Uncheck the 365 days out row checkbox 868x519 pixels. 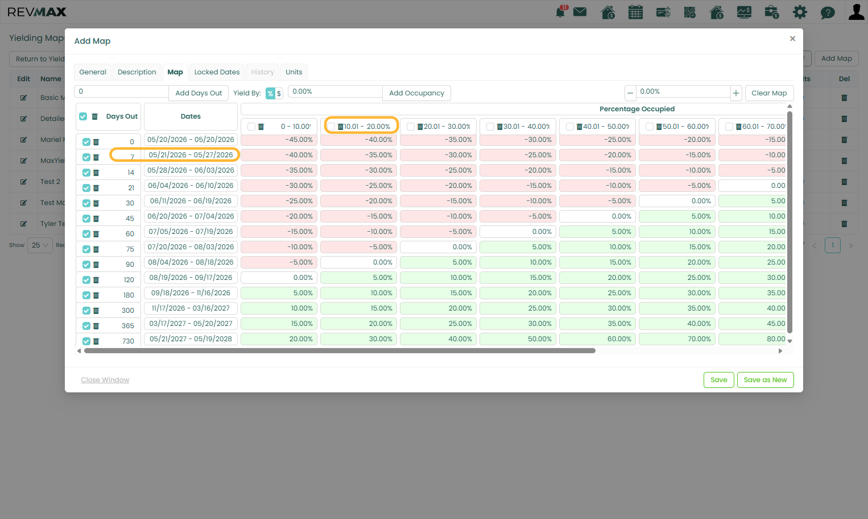point(86,326)
